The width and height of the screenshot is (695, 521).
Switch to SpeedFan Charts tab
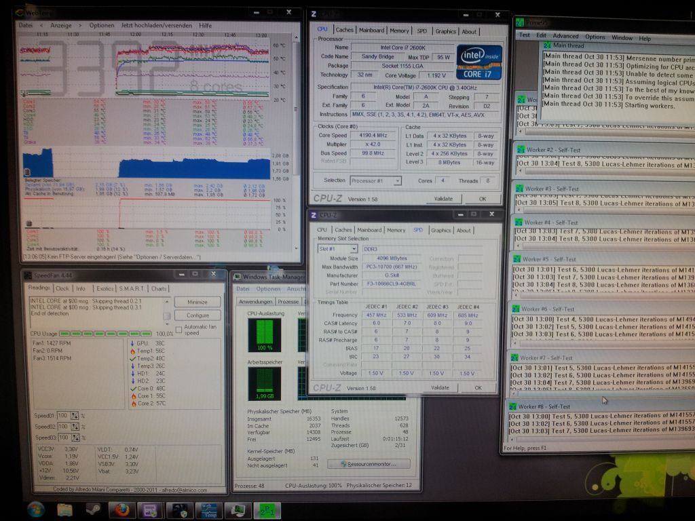pos(159,288)
